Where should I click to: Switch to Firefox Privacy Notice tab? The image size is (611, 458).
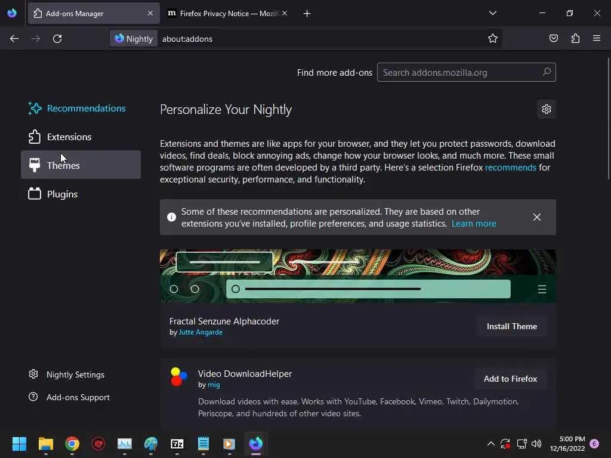228,14
